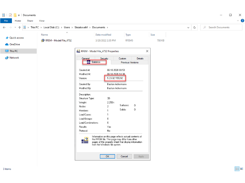The image size is (245, 183).
Task: Click Documents in the address path
Action: 99,27
